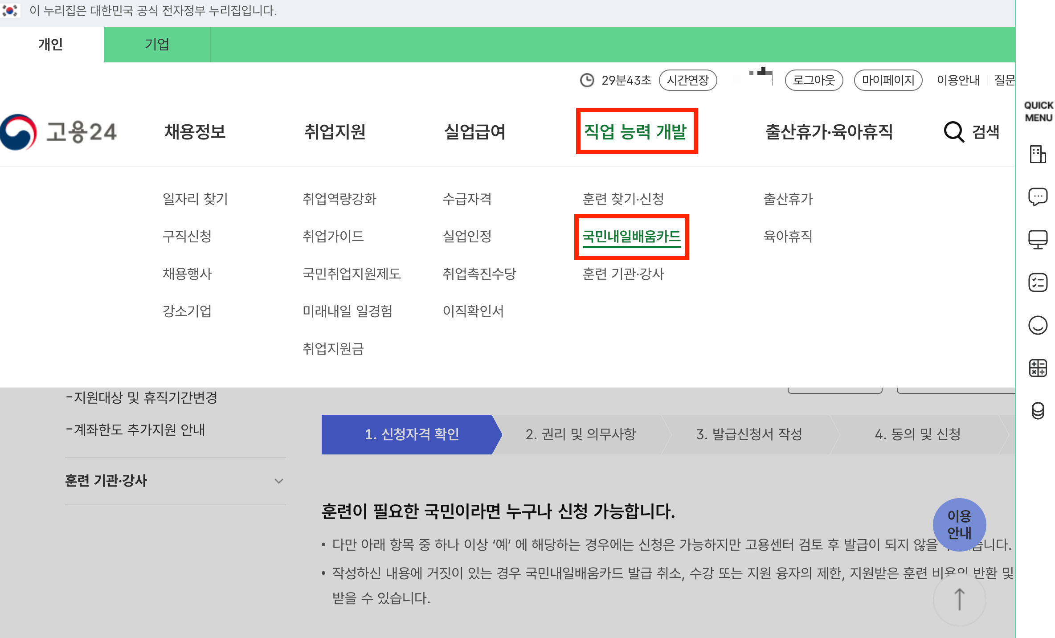Click the 로그아웃 button

pyautogui.click(x=814, y=80)
